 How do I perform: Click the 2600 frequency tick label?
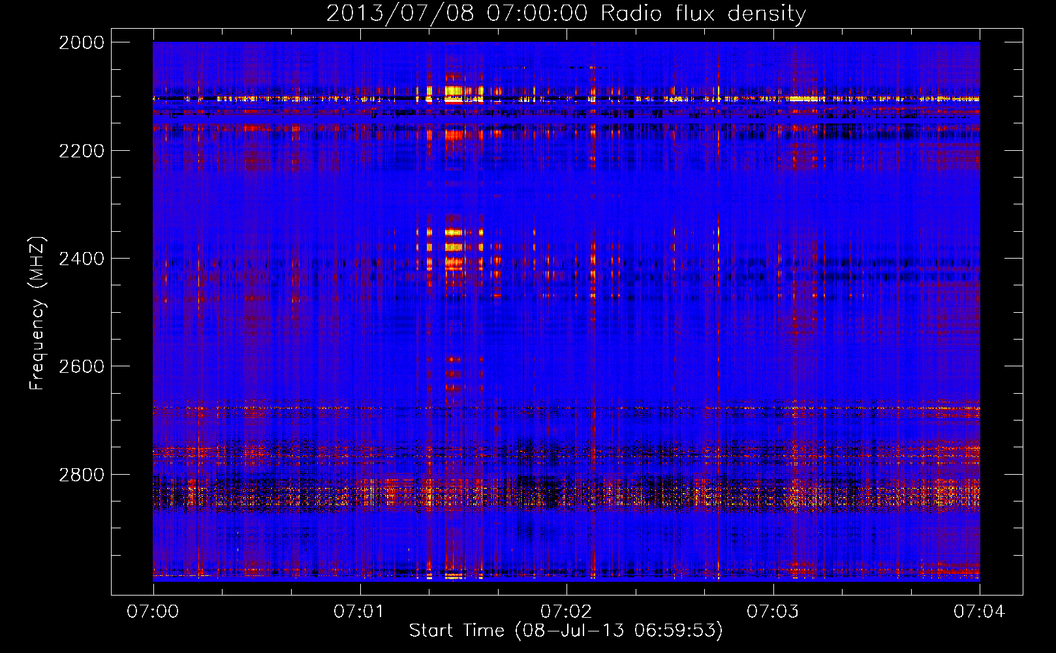(82, 366)
